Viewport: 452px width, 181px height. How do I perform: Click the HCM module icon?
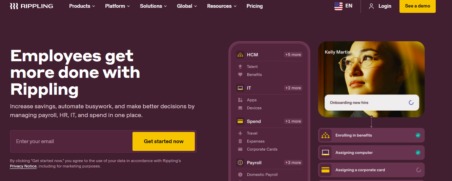click(x=240, y=54)
